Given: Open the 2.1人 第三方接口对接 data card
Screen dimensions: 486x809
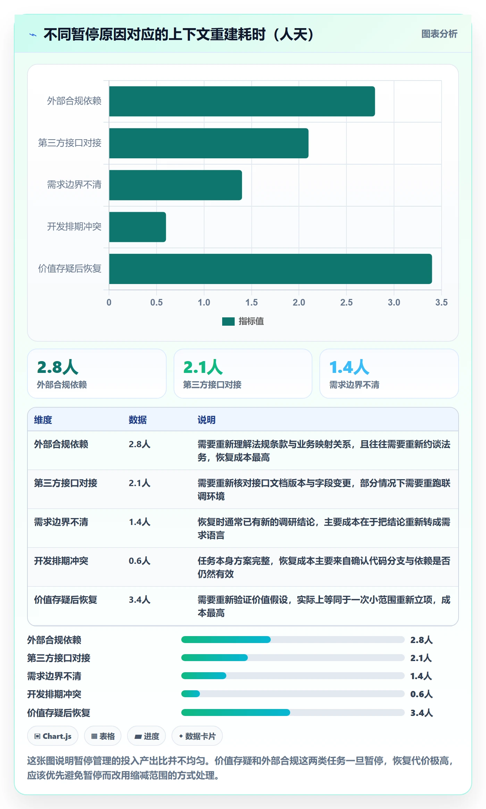Looking at the screenshot, I should [243, 374].
